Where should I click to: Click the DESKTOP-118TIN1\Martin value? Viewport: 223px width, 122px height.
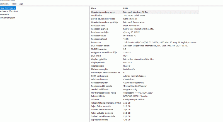tap(135, 96)
